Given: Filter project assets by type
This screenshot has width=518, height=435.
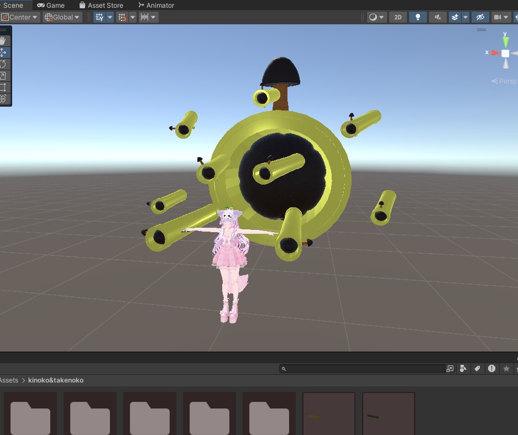Looking at the screenshot, I should (463, 369).
